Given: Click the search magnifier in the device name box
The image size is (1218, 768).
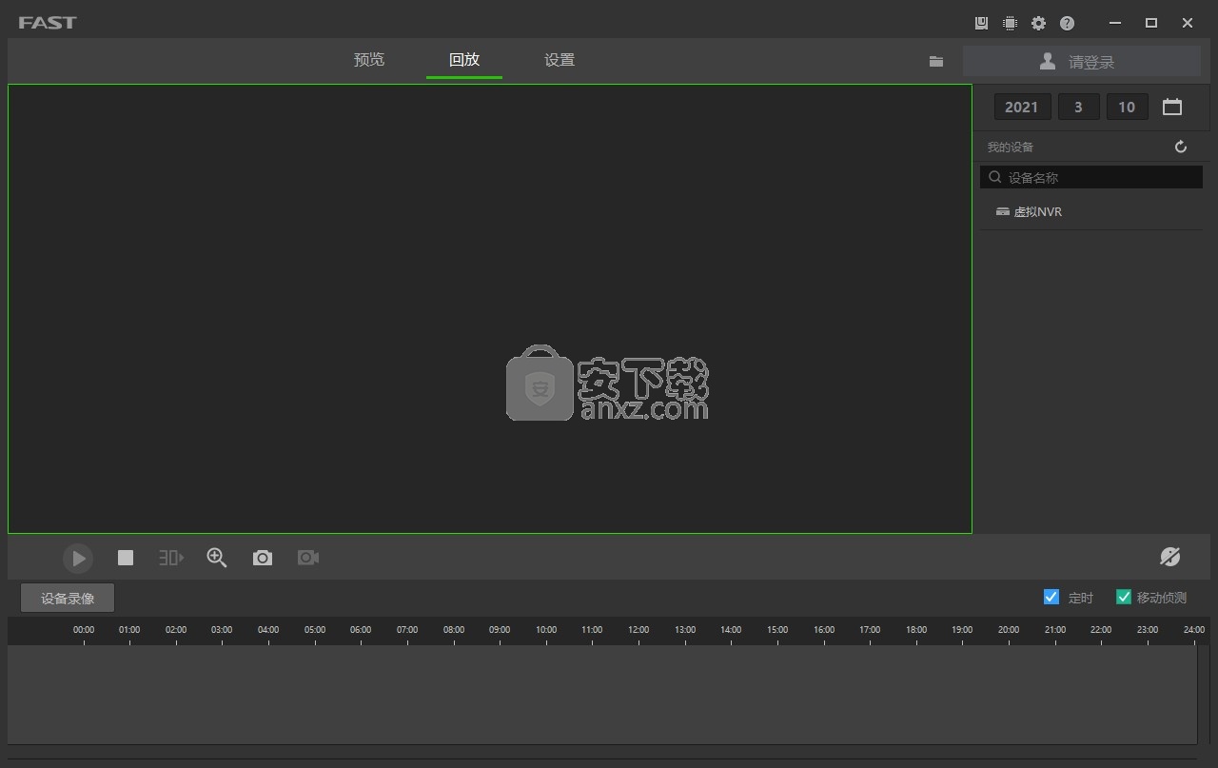Looking at the screenshot, I should [995, 177].
